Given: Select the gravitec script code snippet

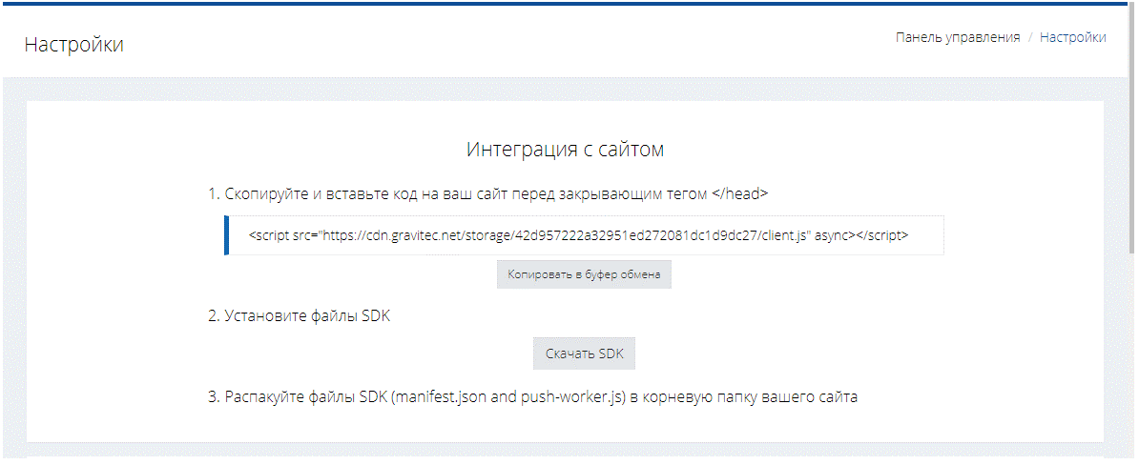Looking at the screenshot, I should 585,235.
